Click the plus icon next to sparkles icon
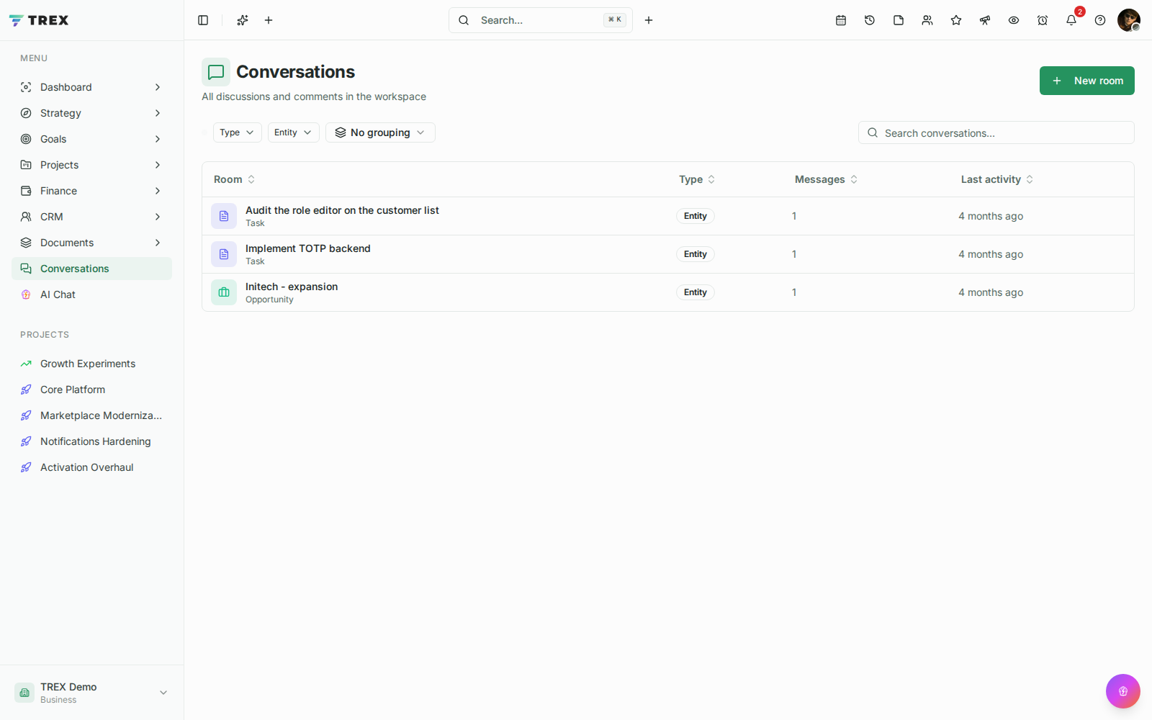This screenshot has height=720, width=1152. pyautogui.click(x=269, y=20)
